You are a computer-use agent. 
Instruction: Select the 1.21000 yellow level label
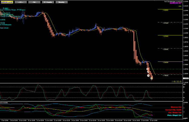coord(165,36)
